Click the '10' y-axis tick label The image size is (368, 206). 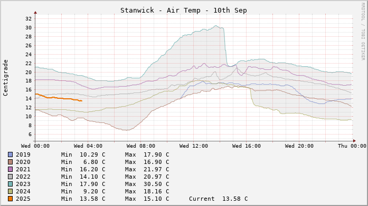29,117
